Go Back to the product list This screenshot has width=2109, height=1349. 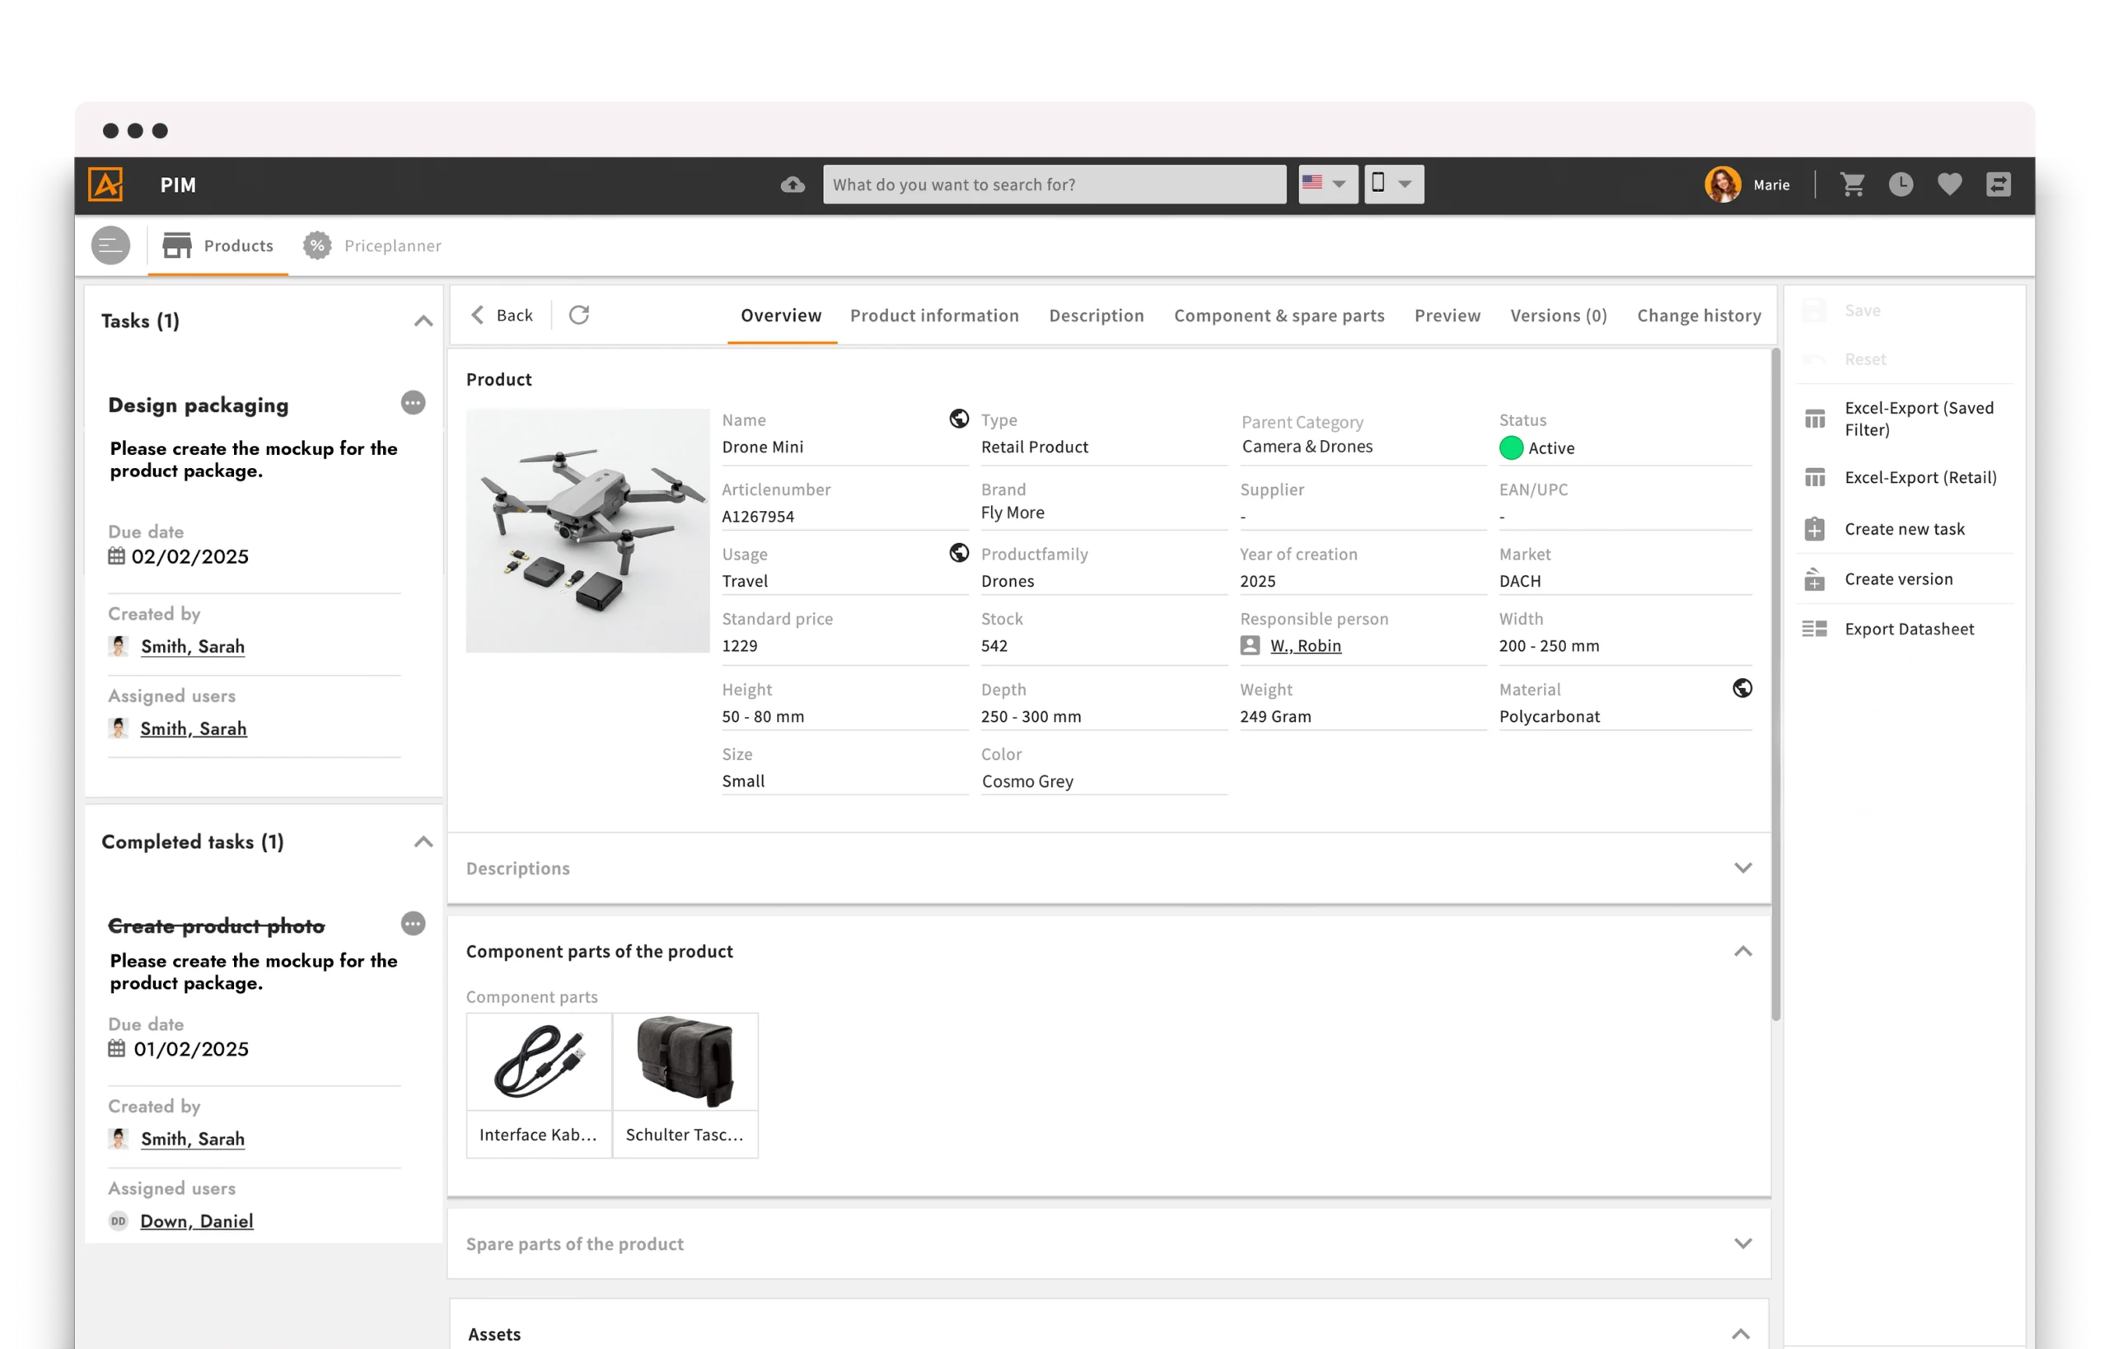502,315
